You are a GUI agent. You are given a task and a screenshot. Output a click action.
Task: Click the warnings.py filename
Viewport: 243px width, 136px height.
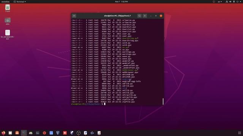(128, 52)
